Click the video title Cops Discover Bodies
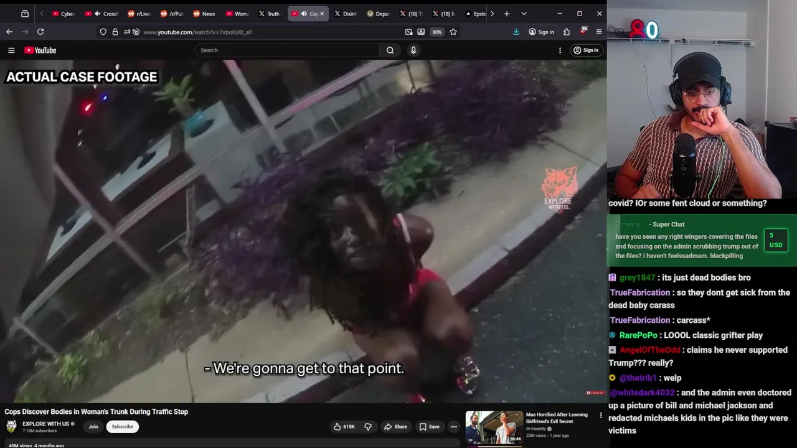Screen dimensions: 797x448 (x=97, y=411)
